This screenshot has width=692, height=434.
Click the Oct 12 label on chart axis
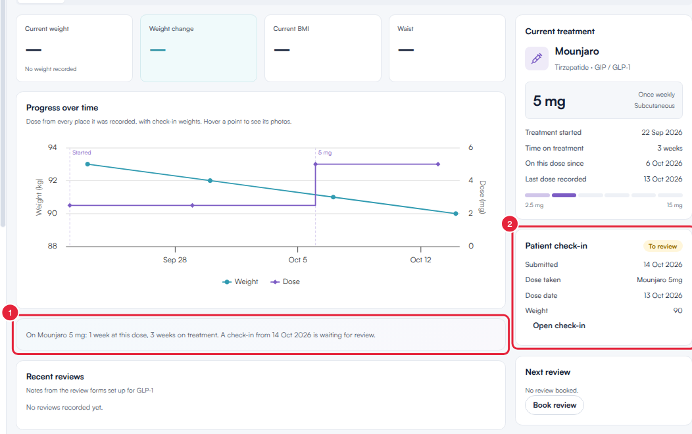[x=420, y=260]
